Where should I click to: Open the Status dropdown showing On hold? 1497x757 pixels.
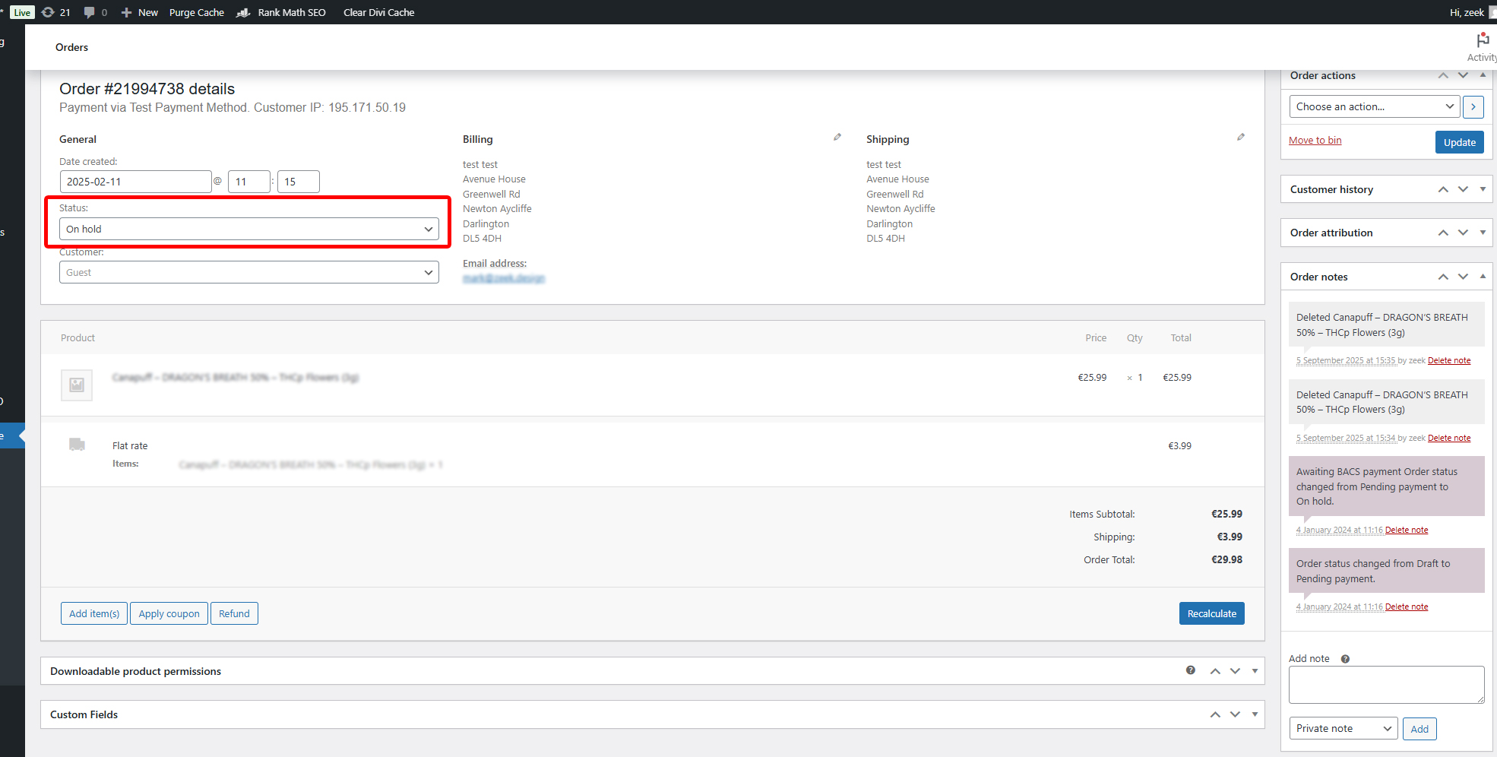[249, 229]
